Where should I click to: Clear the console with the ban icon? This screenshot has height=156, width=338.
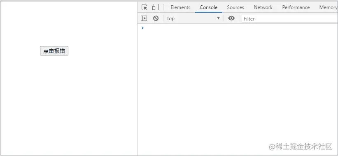pos(156,18)
